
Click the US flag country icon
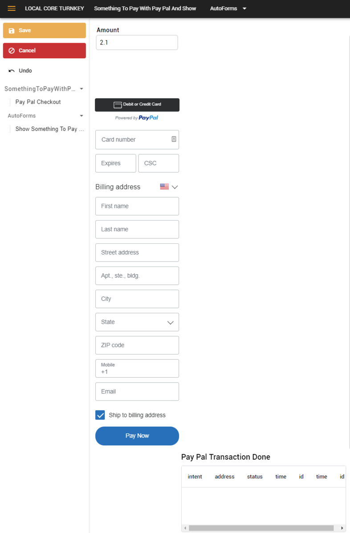tap(164, 186)
